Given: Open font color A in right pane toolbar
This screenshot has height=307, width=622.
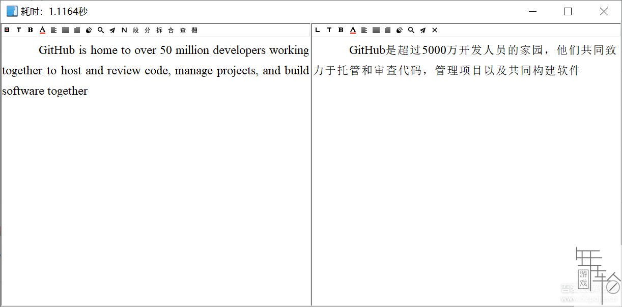Looking at the screenshot, I should pos(353,30).
